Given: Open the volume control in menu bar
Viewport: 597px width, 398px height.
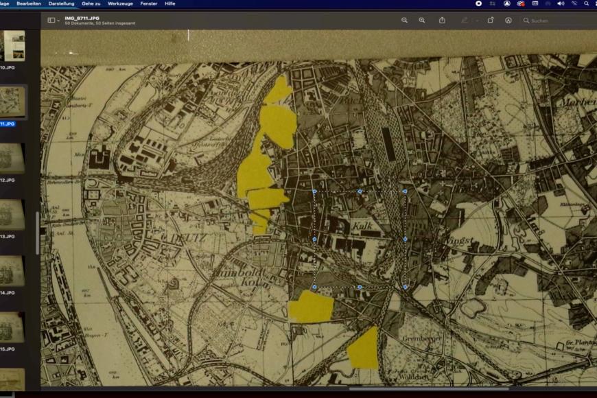Looking at the screenshot, I should coord(561,3).
